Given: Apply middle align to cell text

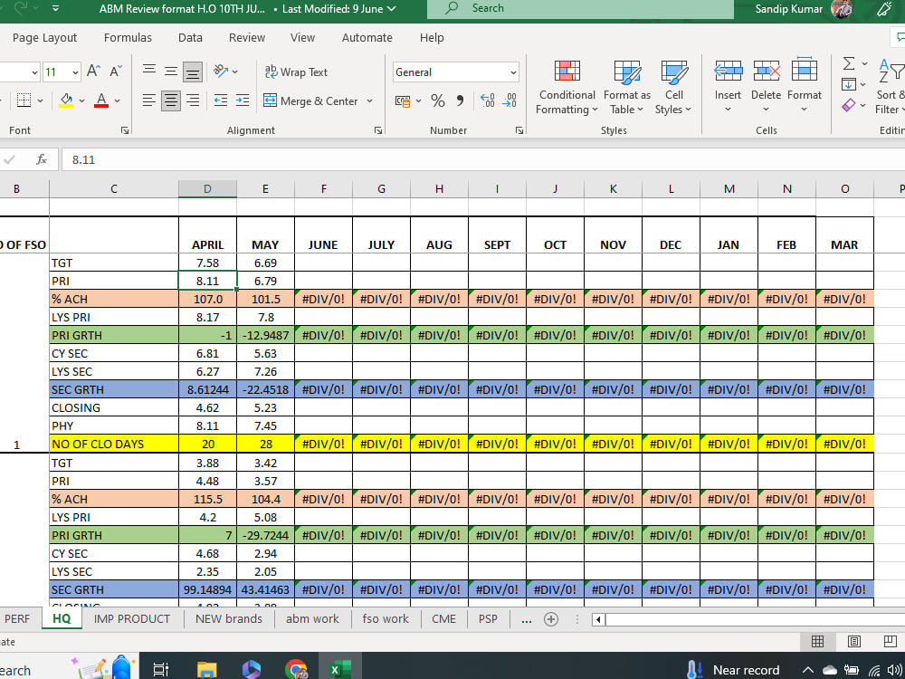Looking at the screenshot, I should click(x=171, y=72).
